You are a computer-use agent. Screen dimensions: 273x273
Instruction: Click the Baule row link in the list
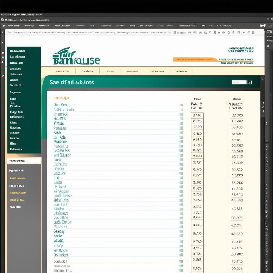[x=58, y=236]
